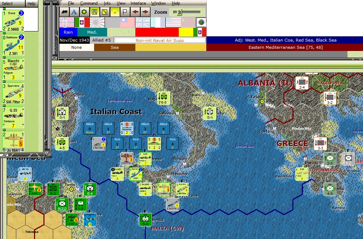Toggle the highlighted unit status display button
The image size is (363, 239).
pos(94,12)
